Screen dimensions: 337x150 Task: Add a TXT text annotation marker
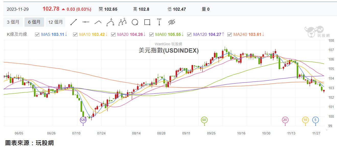(159, 22)
